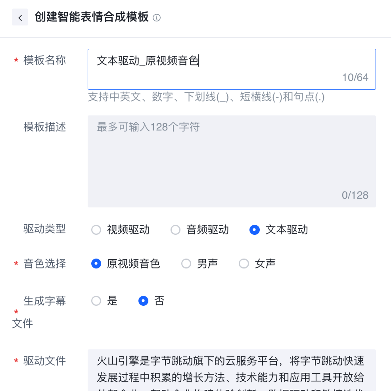Click the 模板名称 field label
391x391 pixels.
pos(44,61)
